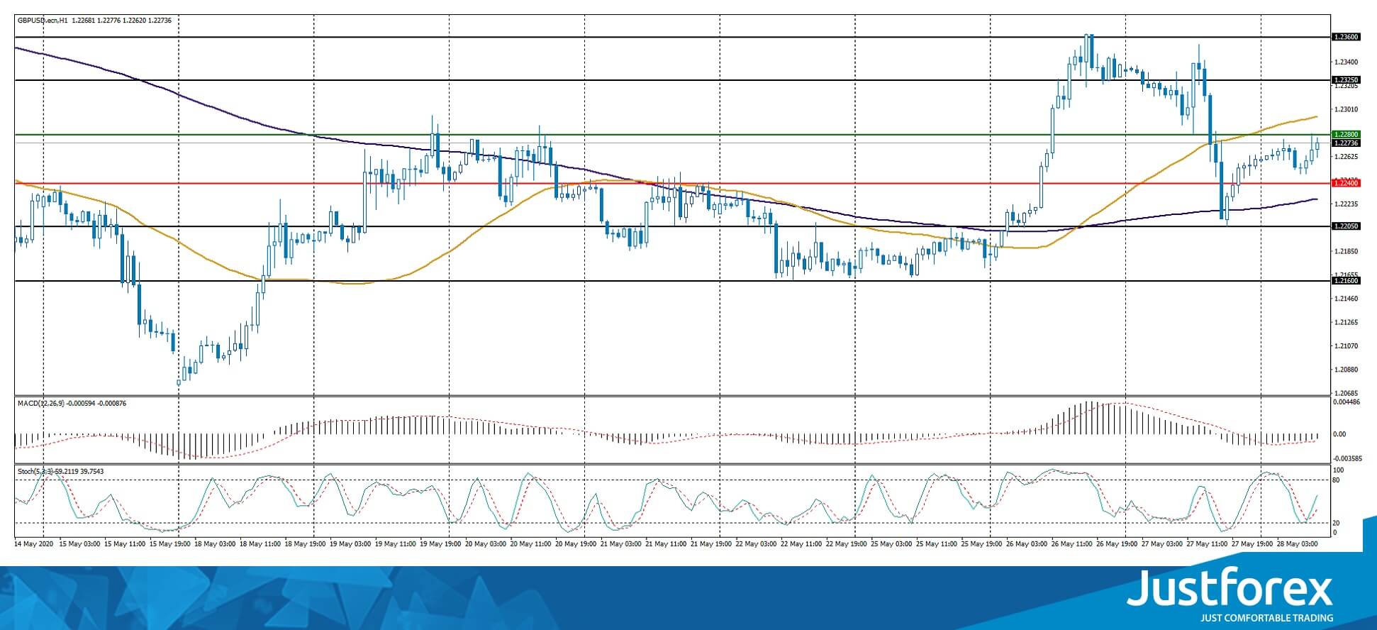Select the red 1.22400 level label
1377x630 pixels.
click(1346, 183)
